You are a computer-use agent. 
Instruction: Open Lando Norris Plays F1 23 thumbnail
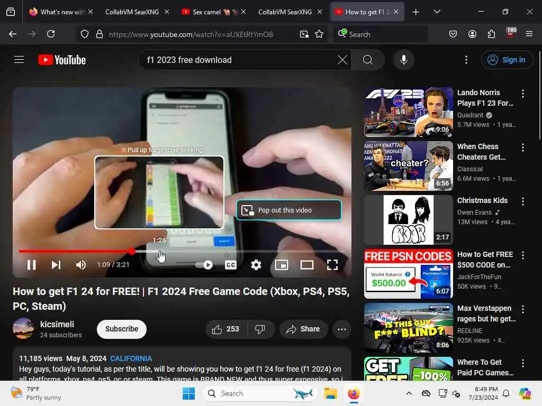pyautogui.click(x=408, y=112)
